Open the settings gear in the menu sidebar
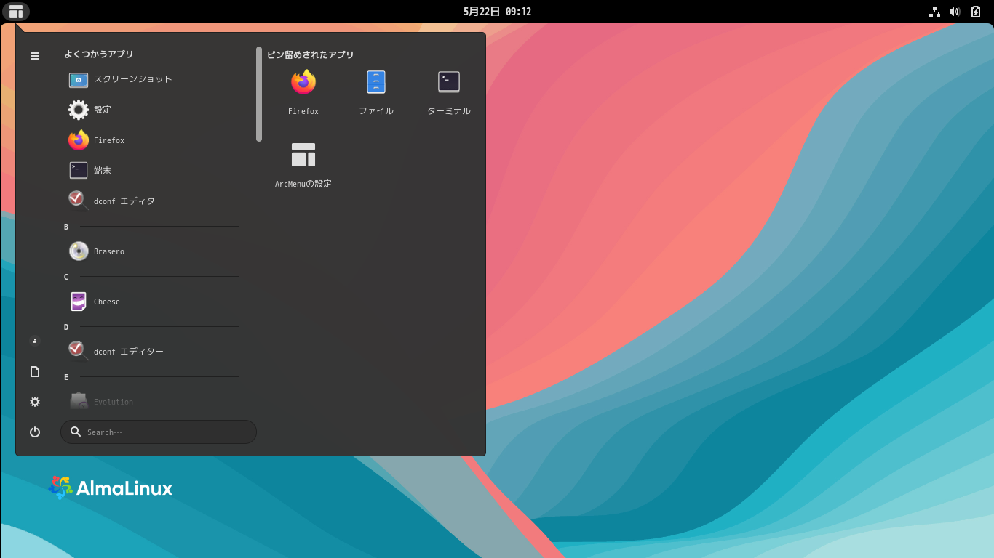The image size is (994, 558). pyautogui.click(x=34, y=402)
